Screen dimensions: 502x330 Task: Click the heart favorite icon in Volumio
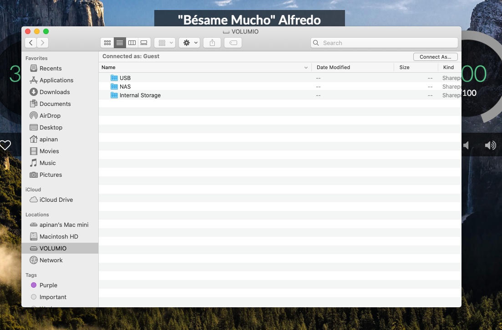[x=5, y=145]
